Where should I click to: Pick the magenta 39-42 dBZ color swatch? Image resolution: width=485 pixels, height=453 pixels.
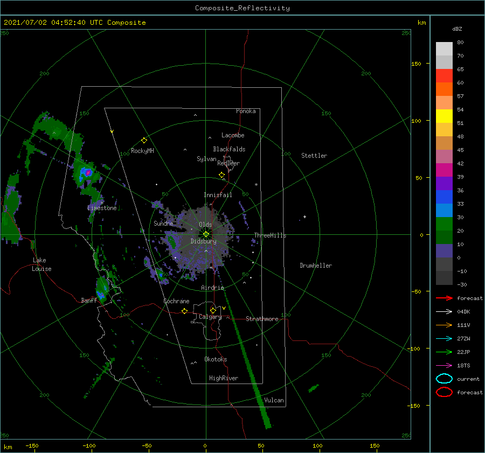(444, 170)
